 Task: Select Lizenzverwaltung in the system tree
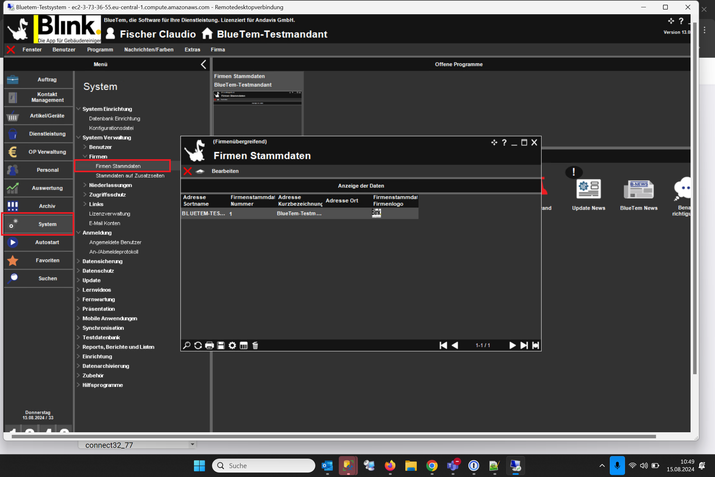click(x=109, y=213)
